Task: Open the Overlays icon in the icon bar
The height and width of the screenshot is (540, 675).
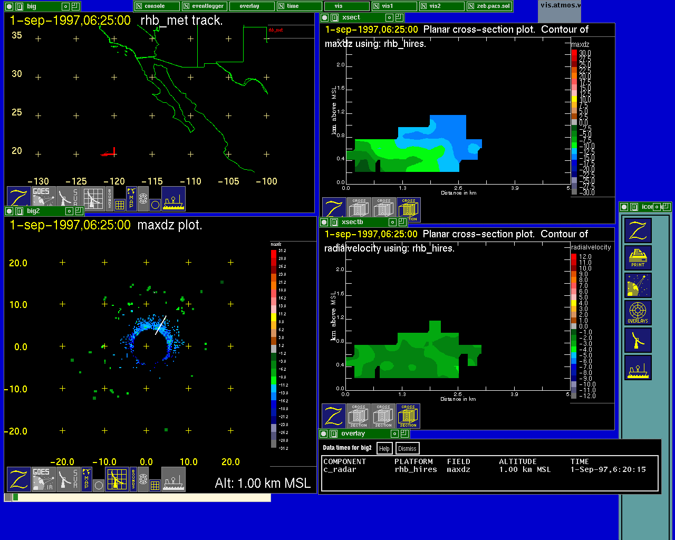Action: (638, 313)
